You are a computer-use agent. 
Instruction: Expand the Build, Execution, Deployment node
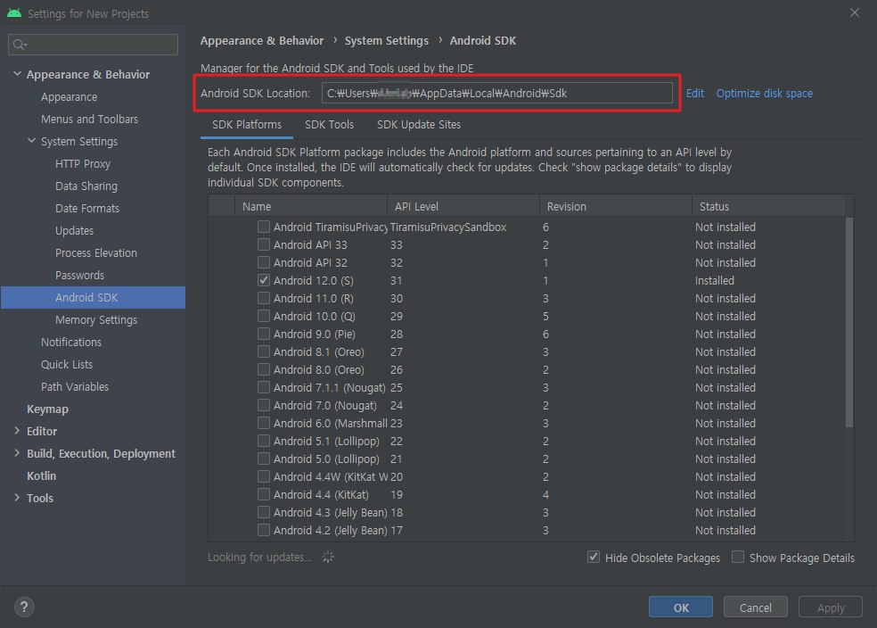17,453
